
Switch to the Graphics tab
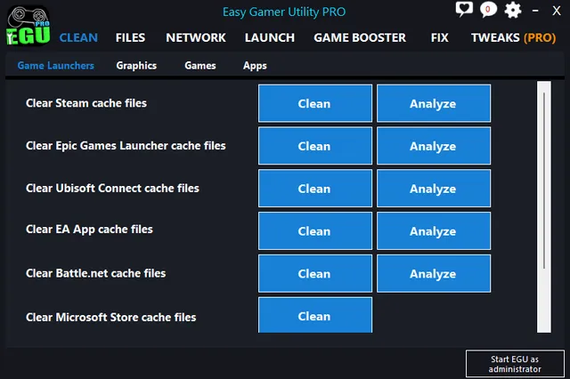136,66
